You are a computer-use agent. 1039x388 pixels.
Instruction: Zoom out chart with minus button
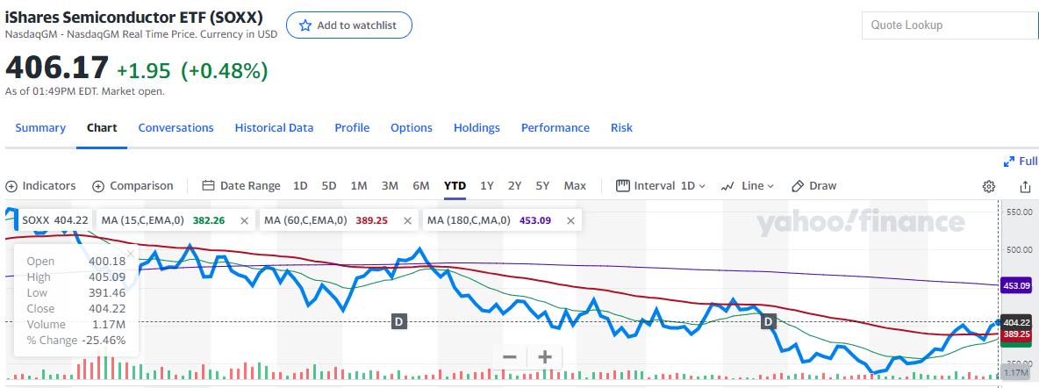(x=510, y=356)
